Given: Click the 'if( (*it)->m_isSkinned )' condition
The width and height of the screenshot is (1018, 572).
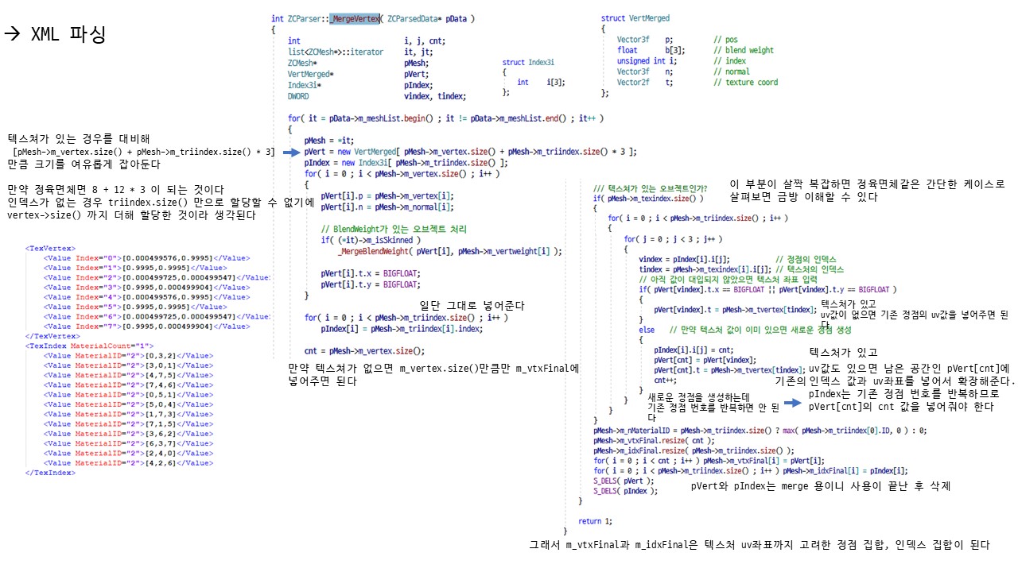Looking at the screenshot, I should [371, 239].
